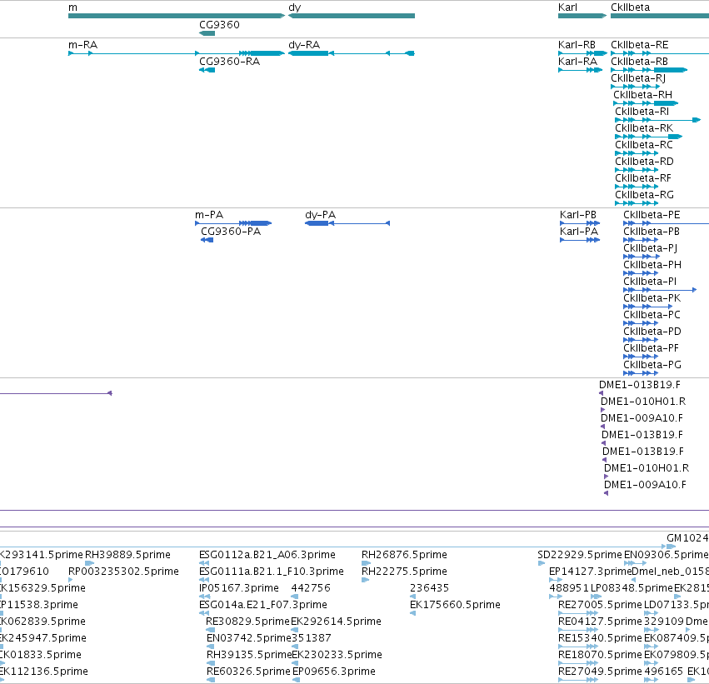The width and height of the screenshot is (709, 684).
Task: Select EK175660.5prime EST label
Action: (x=455, y=605)
